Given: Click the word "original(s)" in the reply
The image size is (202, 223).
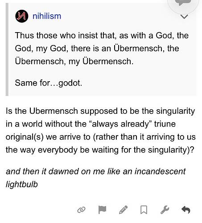Looking at the screenshot, I should (x=25, y=137).
